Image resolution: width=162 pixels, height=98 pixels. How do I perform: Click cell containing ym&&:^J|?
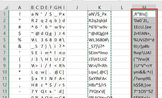coord(144,72)
